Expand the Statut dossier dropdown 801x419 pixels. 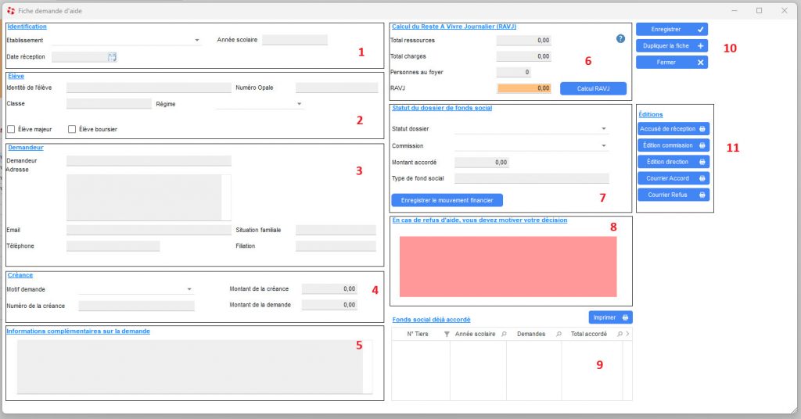point(604,129)
